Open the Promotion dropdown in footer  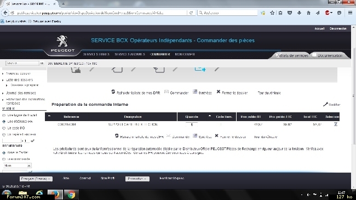[x=137, y=179]
